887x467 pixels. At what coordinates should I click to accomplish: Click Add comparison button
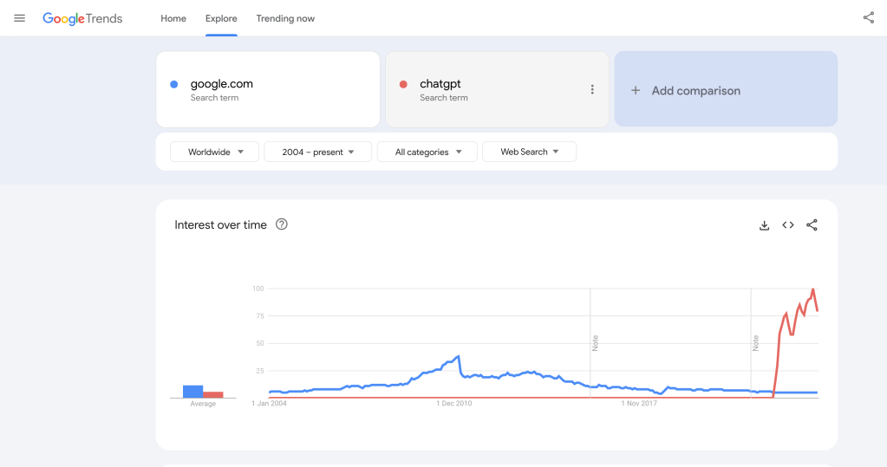(726, 89)
